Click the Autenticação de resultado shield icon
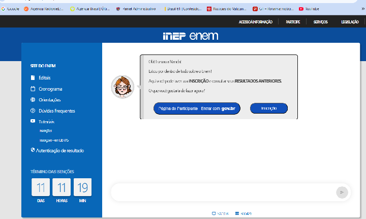 pyautogui.click(x=33, y=150)
